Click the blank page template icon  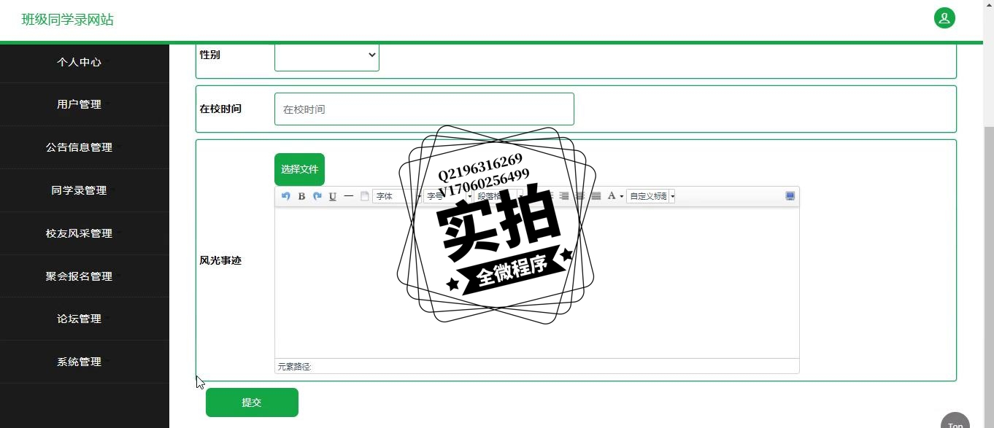click(x=365, y=196)
